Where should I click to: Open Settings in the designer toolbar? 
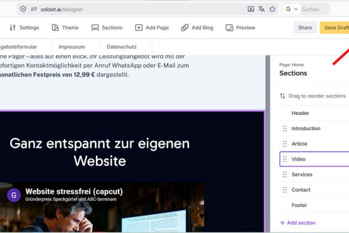pyautogui.click(x=24, y=27)
